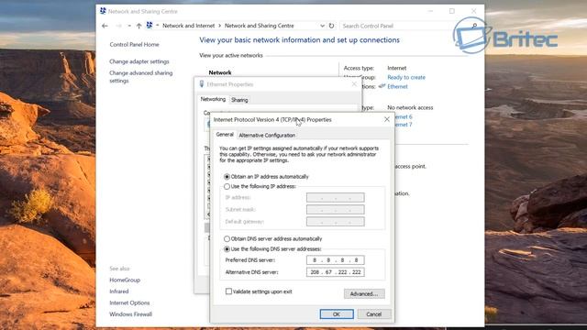Select Obtain DNS server address automatically
Image resolution: width=587 pixels, height=330 pixels.
pos(227,238)
